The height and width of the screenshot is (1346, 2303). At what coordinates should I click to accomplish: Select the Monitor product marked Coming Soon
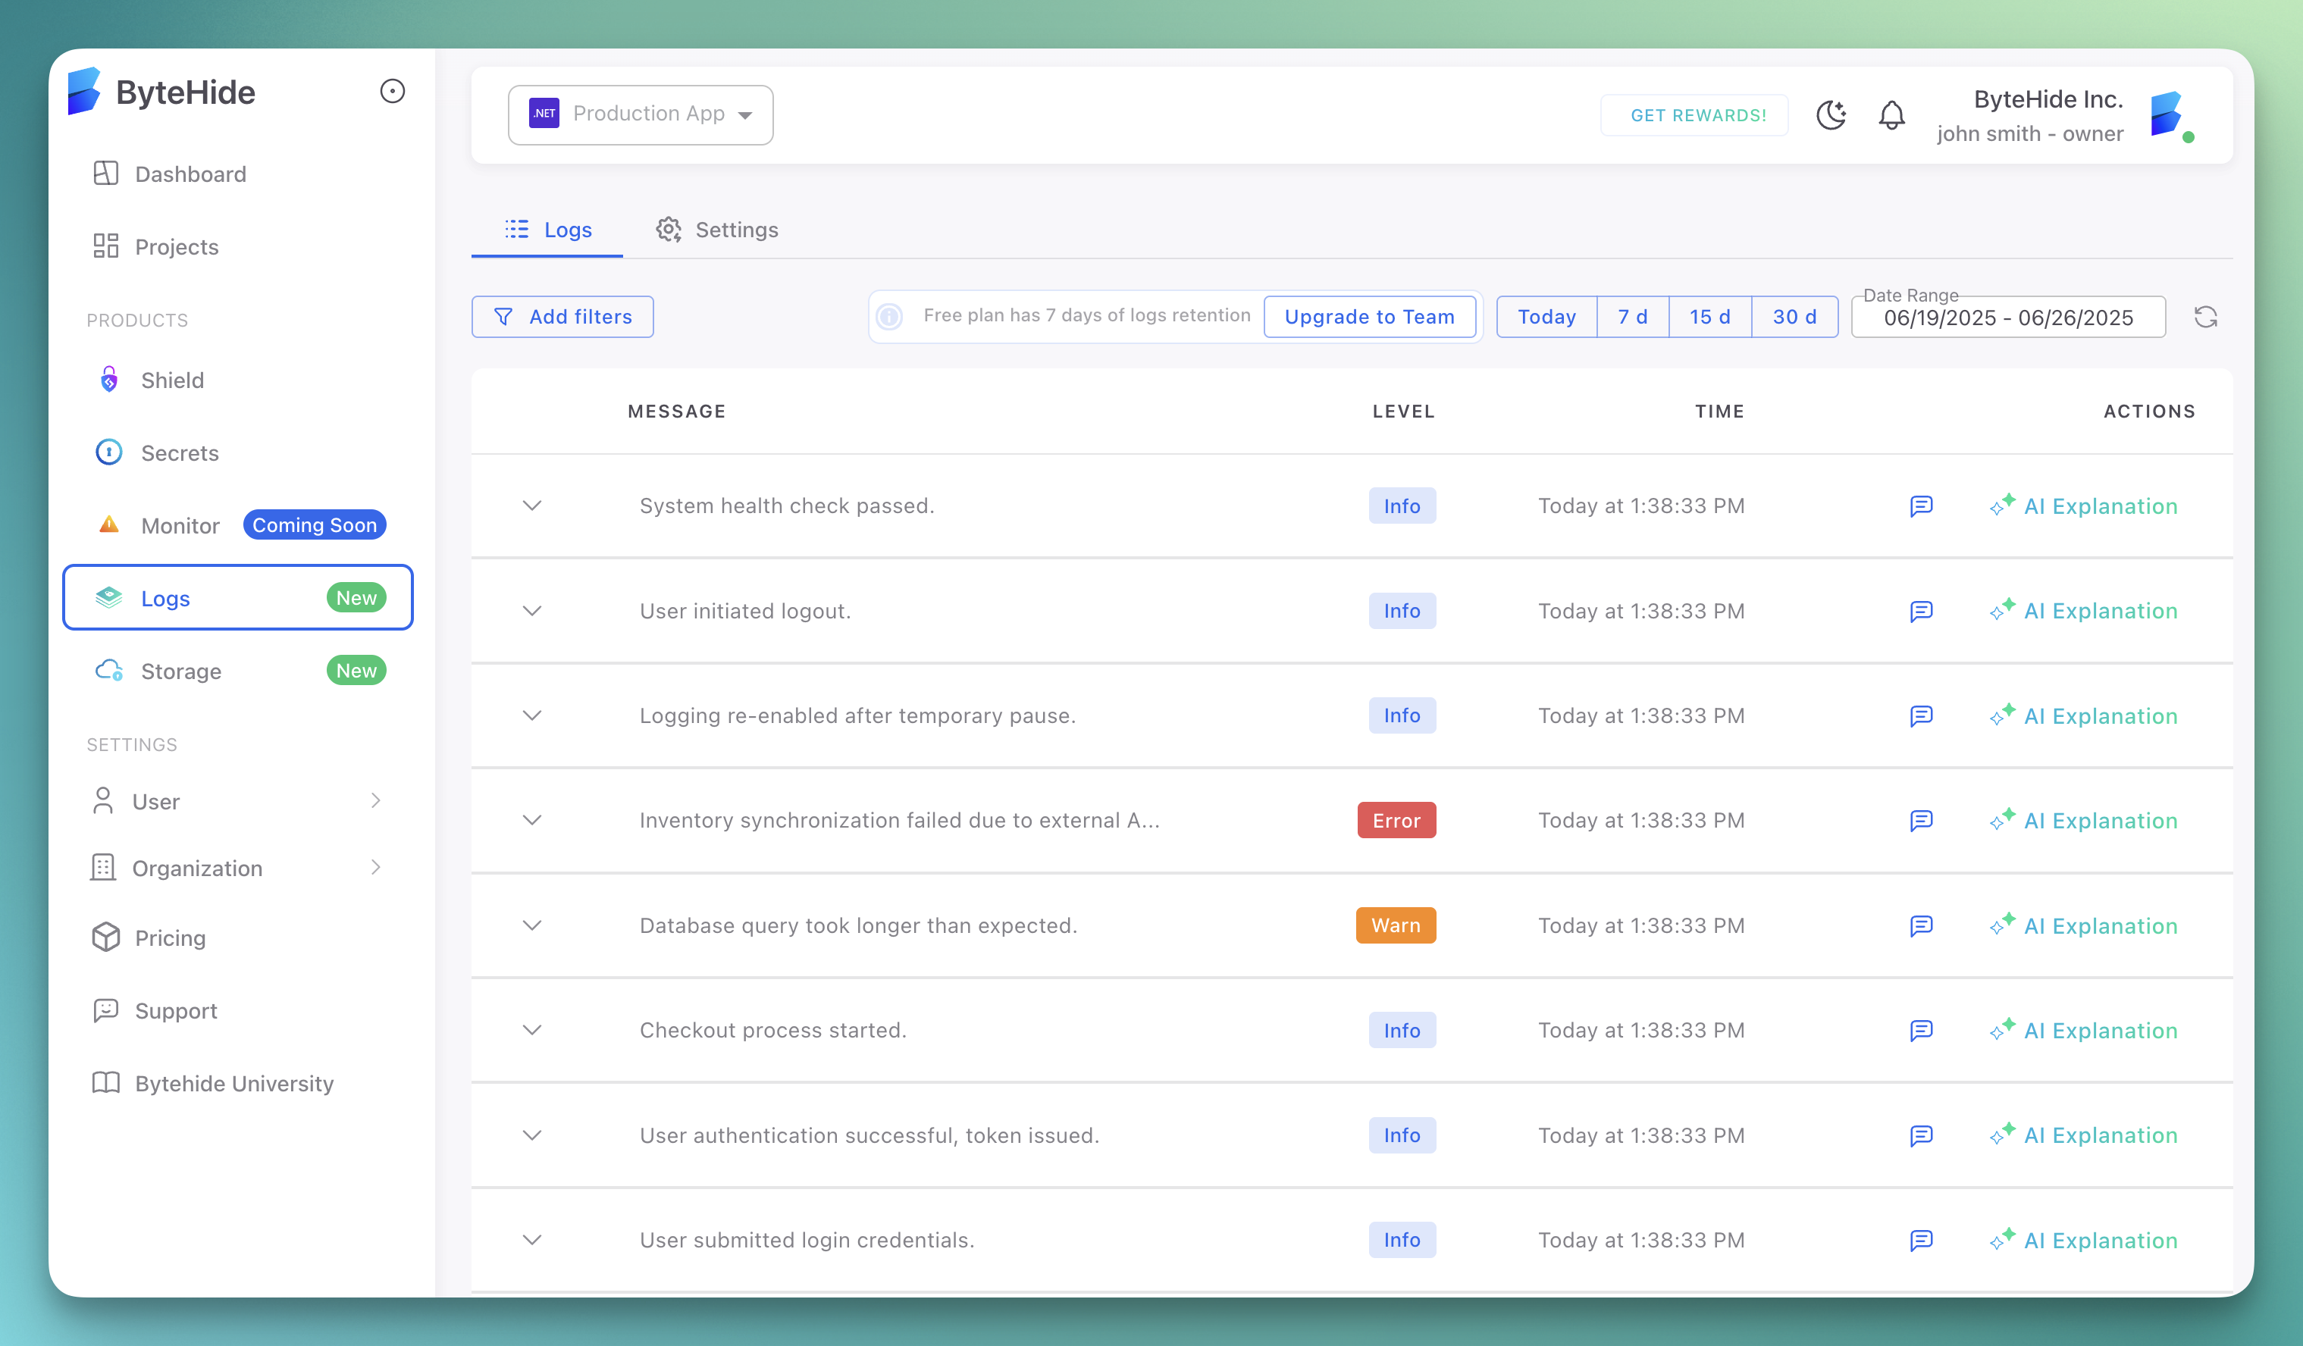point(179,524)
